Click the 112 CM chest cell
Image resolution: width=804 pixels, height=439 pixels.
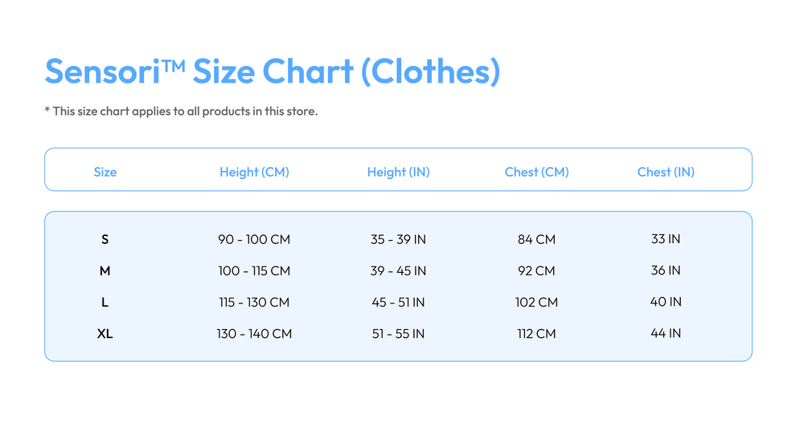point(536,334)
